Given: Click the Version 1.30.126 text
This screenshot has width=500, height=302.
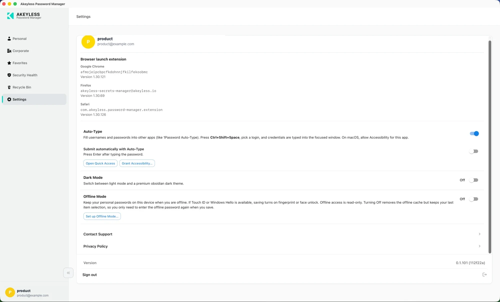Looking at the screenshot, I should (x=93, y=115).
